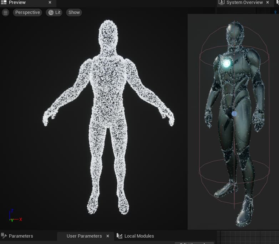Open the Lit view mode menu
Viewport: 279px width, 244px height.
pyautogui.click(x=54, y=12)
